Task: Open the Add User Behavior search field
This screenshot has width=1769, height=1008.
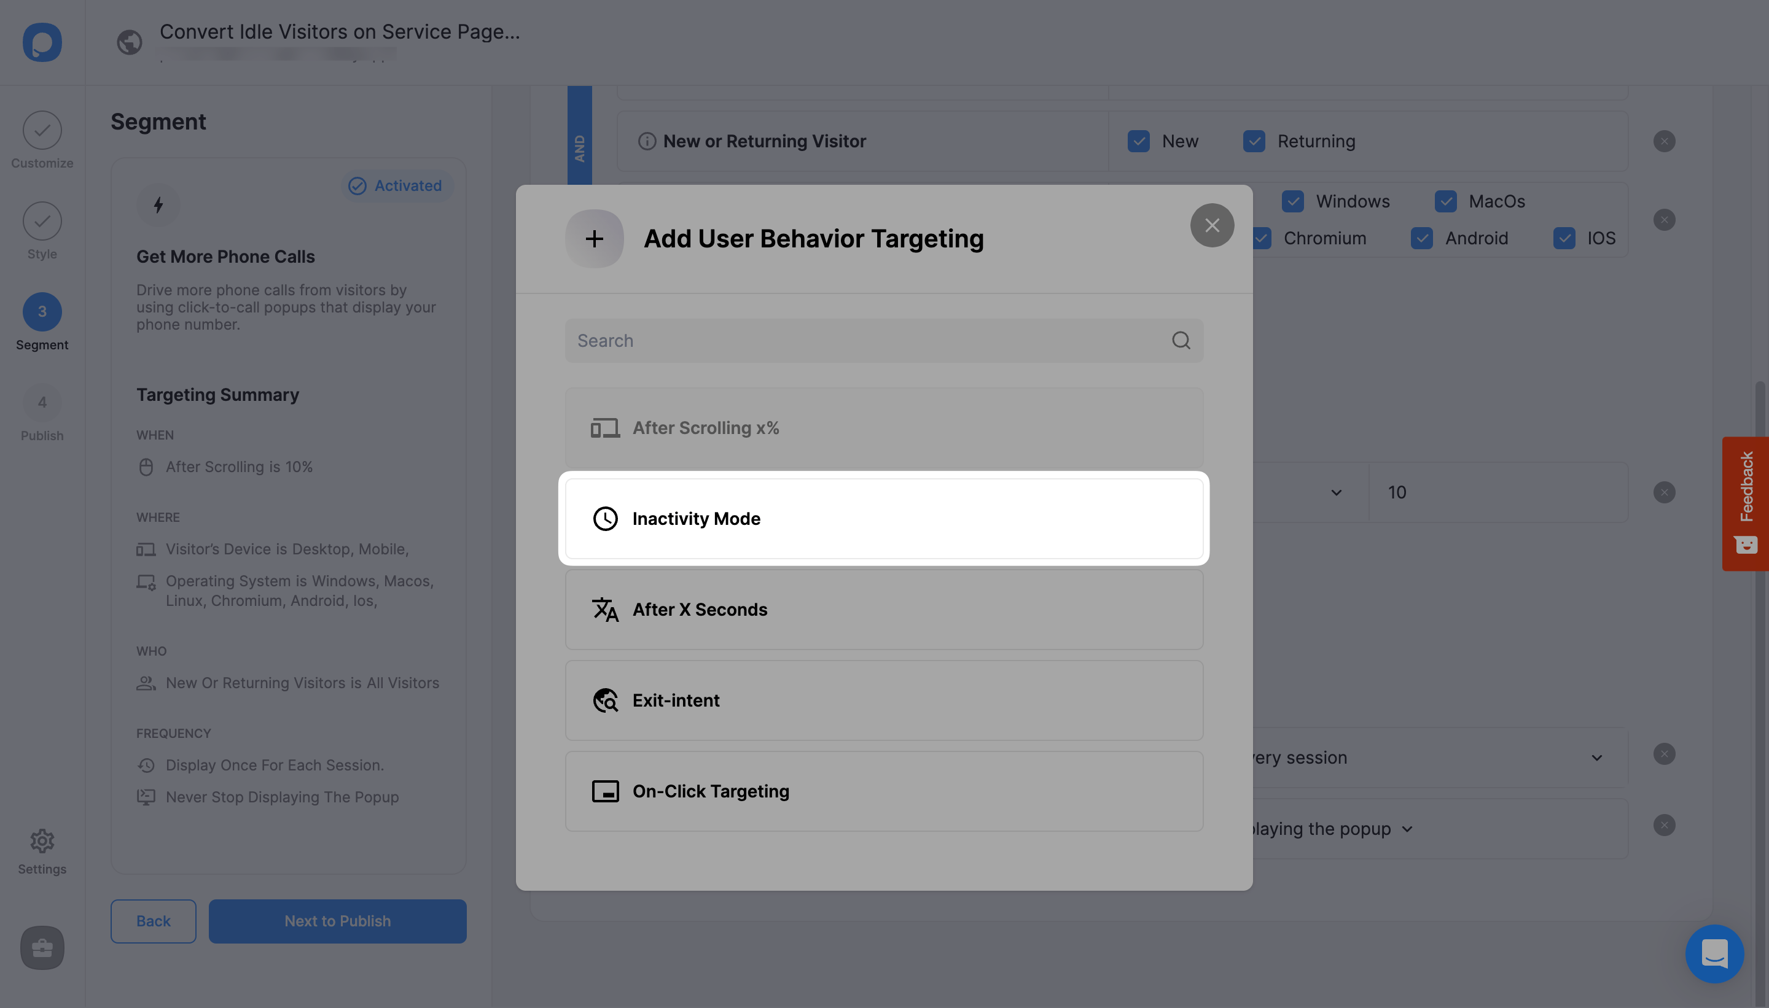Action: click(x=884, y=340)
